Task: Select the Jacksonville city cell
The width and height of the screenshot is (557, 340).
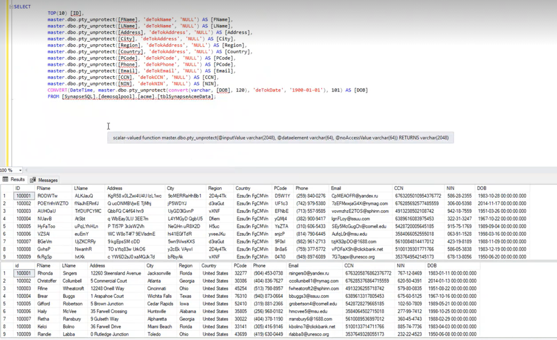Action: [x=159, y=273]
